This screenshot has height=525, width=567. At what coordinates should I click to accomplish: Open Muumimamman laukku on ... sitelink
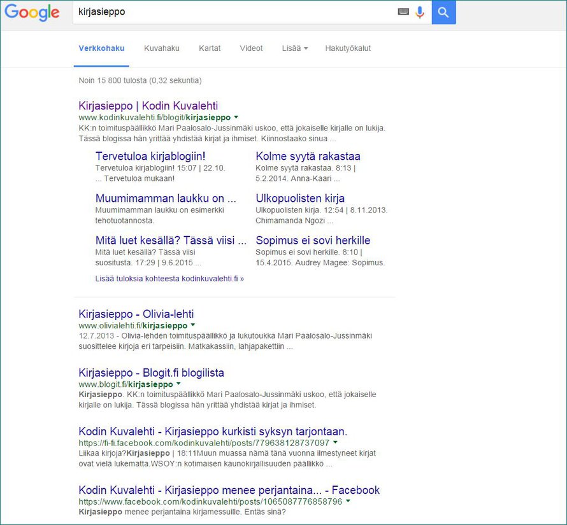pos(166,199)
